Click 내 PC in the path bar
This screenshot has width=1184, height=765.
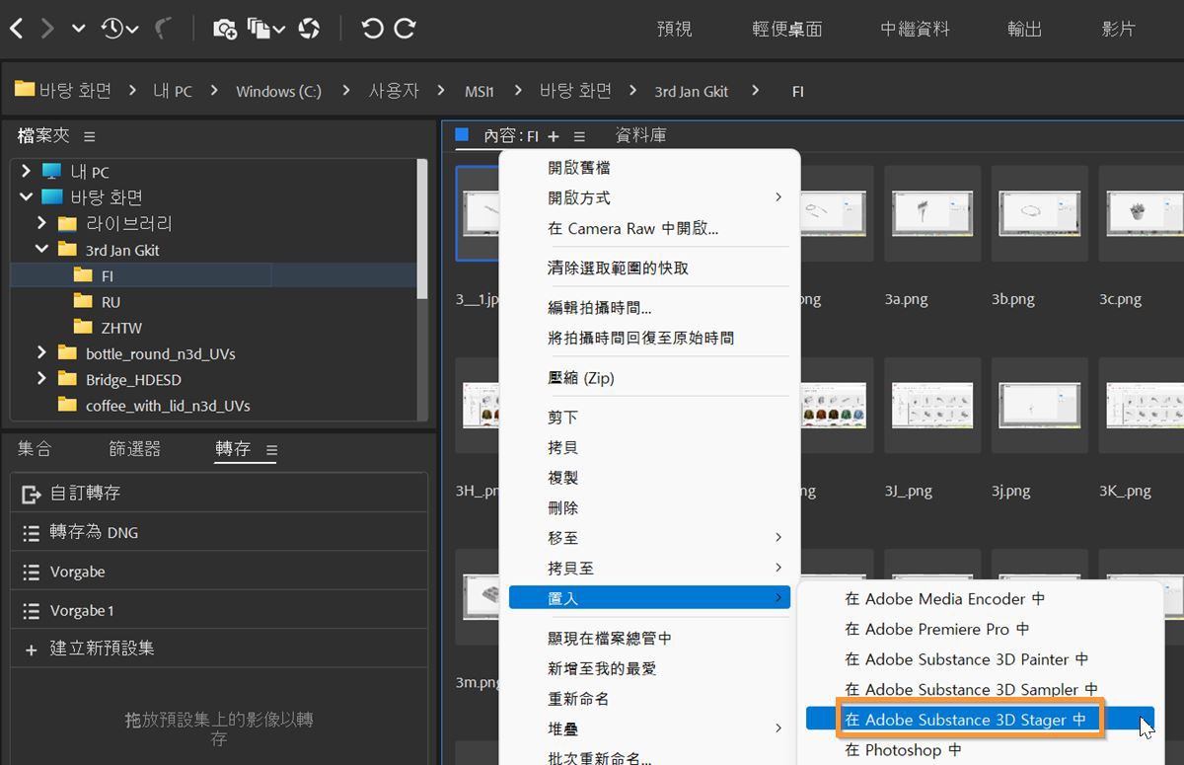(x=173, y=90)
